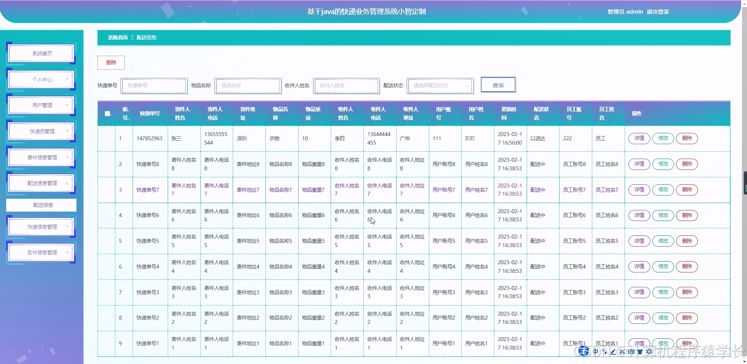This screenshot has height=364, width=747.
Task: Expand the 用户管理 sidebar menu
Action: [41, 105]
